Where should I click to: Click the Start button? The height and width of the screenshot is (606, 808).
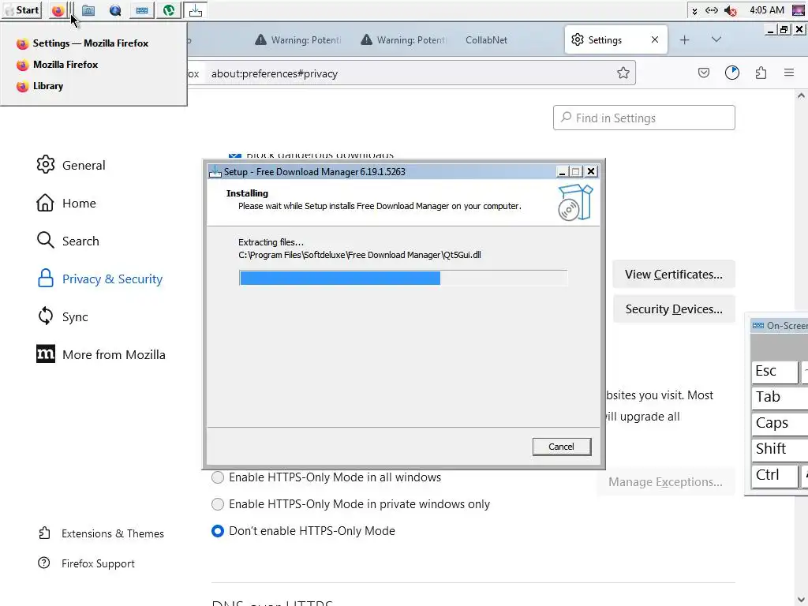[22, 10]
